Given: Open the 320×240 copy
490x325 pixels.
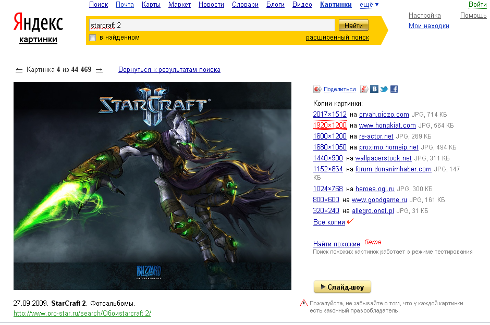Looking at the screenshot, I should point(326,211).
